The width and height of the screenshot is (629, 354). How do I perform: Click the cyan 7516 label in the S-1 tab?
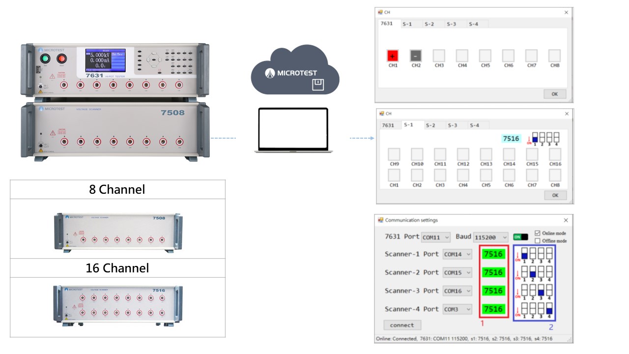coord(511,139)
